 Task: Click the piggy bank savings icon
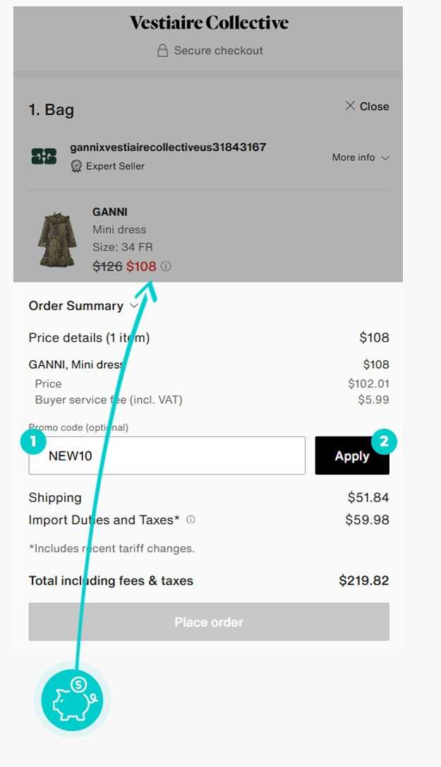73,700
